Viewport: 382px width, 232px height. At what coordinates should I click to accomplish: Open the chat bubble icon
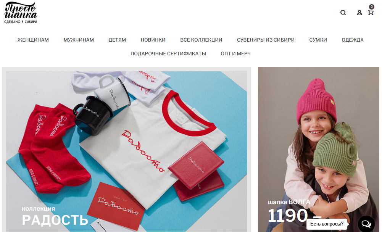(x=366, y=224)
